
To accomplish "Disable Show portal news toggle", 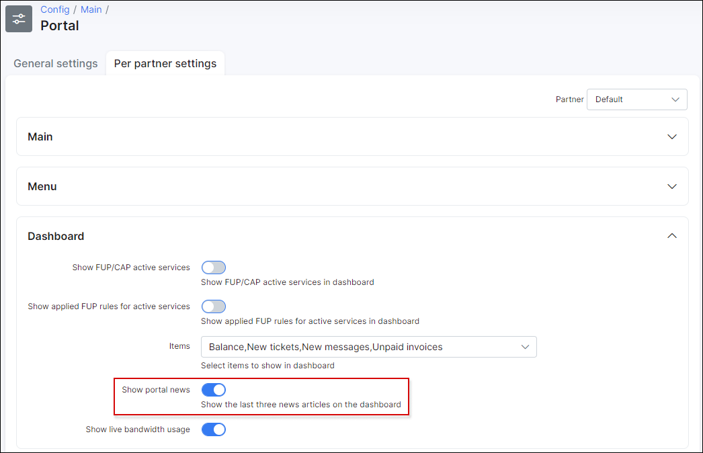I will 214,390.
